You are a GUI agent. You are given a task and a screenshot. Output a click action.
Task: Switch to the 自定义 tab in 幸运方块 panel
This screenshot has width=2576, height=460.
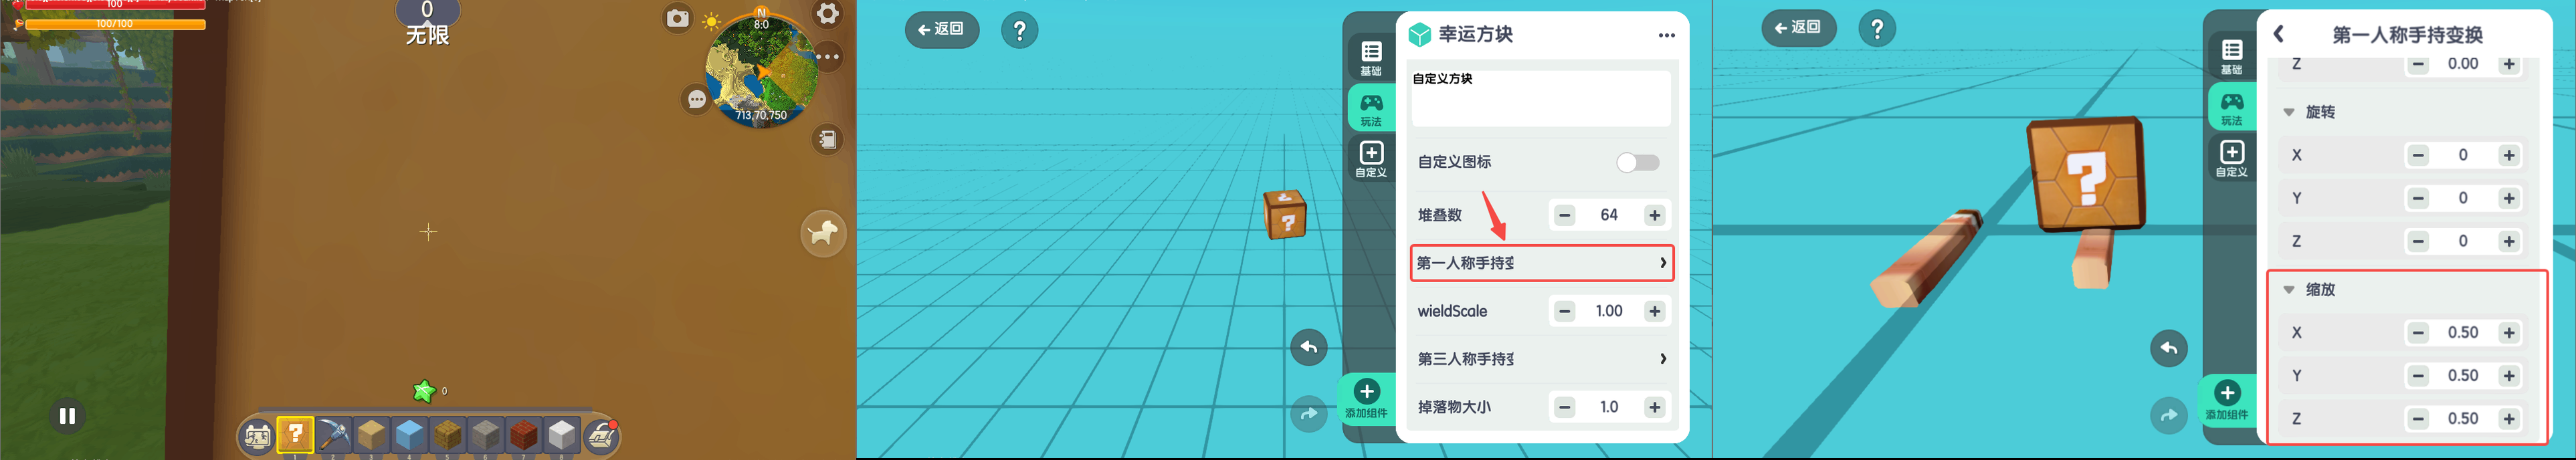tap(1371, 159)
